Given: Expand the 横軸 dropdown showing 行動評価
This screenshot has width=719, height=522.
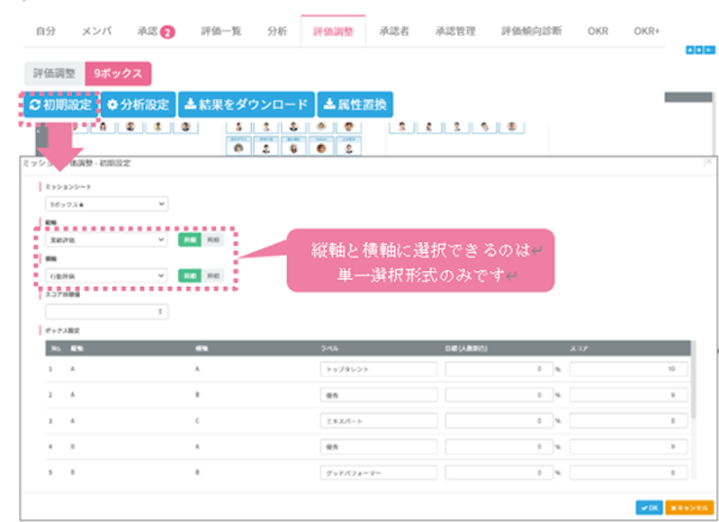Looking at the screenshot, I should pos(106,275).
